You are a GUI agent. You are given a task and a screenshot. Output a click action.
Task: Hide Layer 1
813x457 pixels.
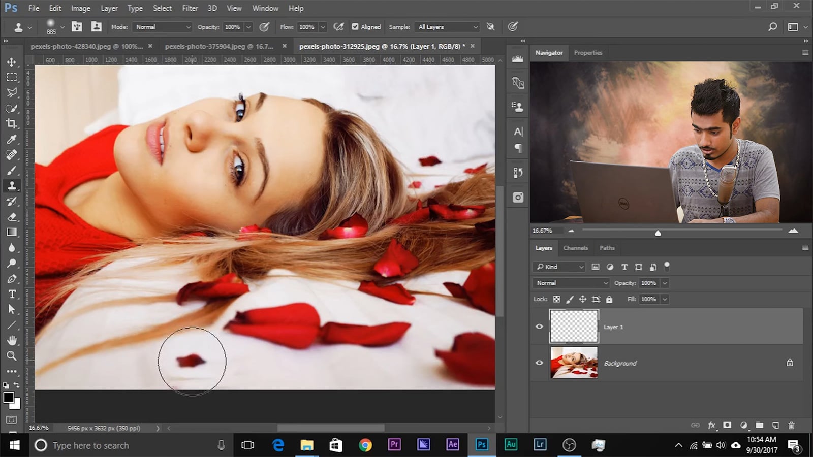click(x=539, y=327)
